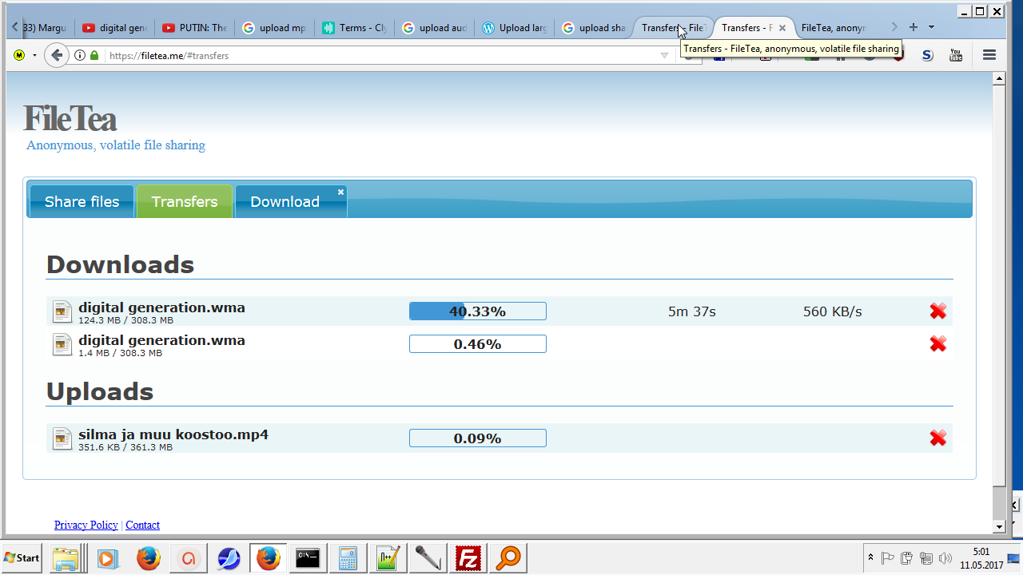Close the Download tab with its small x
The height and width of the screenshot is (575, 1023).
pyautogui.click(x=340, y=192)
